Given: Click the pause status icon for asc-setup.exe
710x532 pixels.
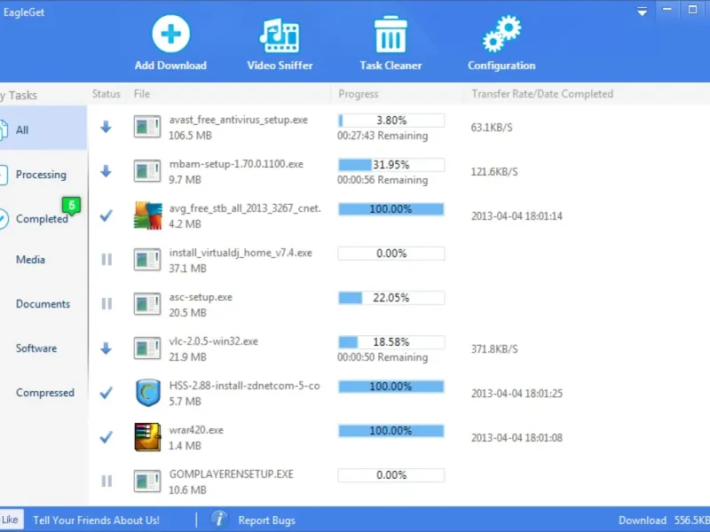Looking at the screenshot, I should point(106,303).
